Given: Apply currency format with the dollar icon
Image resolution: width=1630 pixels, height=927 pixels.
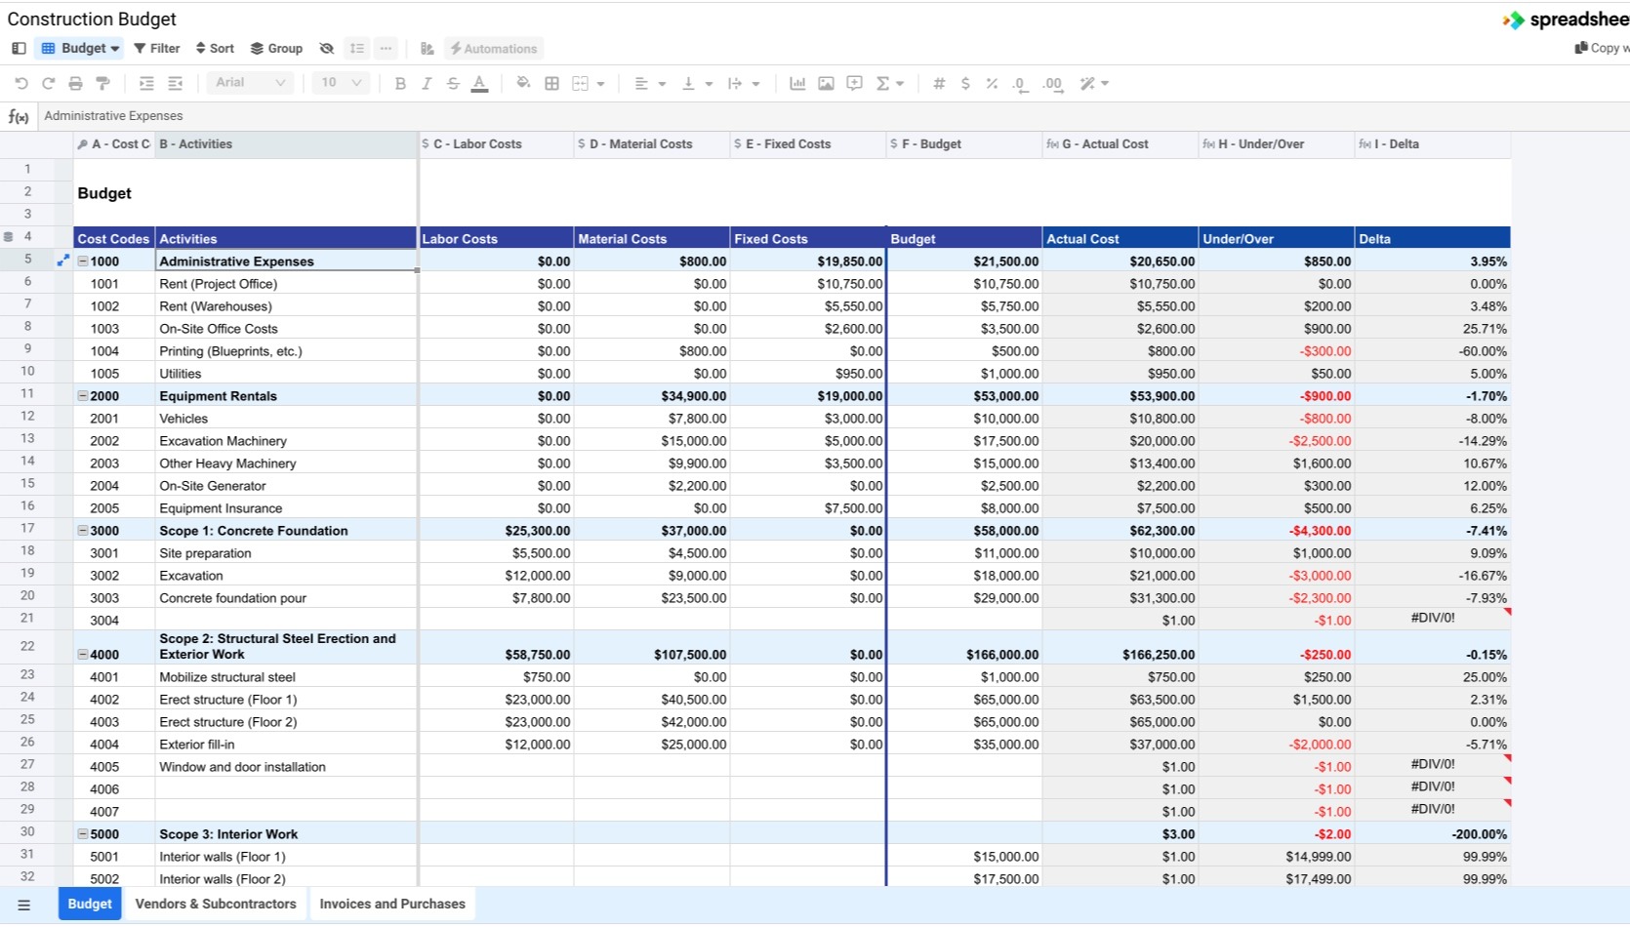Looking at the screenshot, I should (965, 84).
